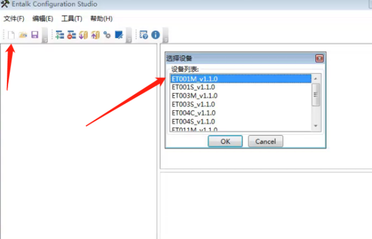Click the device list scrollbar thumb

tap(316, 95)
